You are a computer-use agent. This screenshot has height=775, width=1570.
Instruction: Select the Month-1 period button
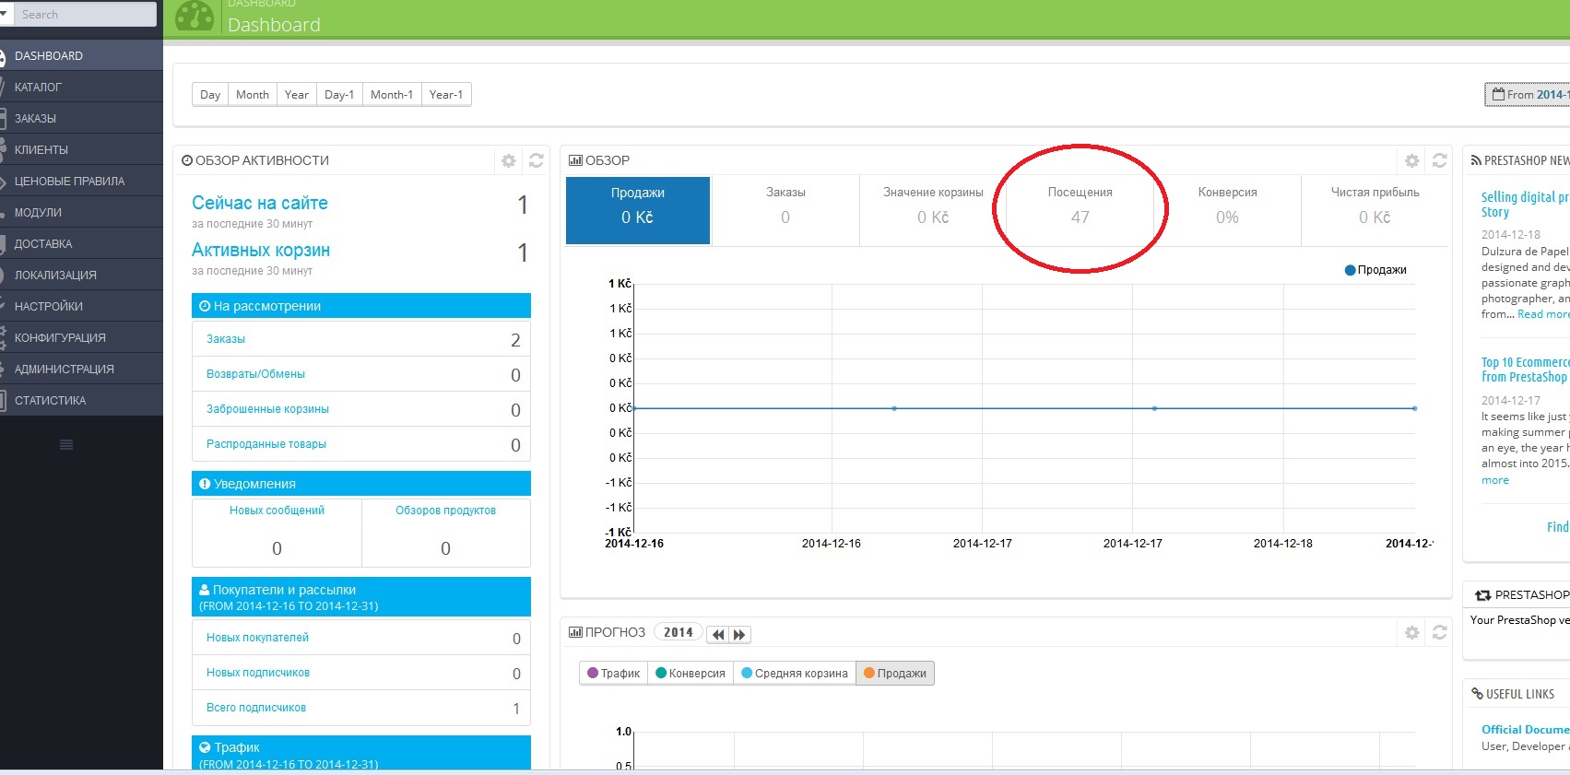tap(392, 95)
